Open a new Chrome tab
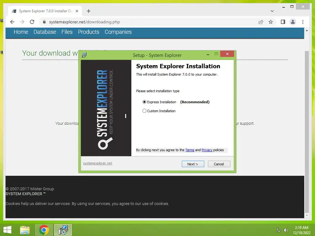This screenshot has width=315, height=236. pos(89,11)
